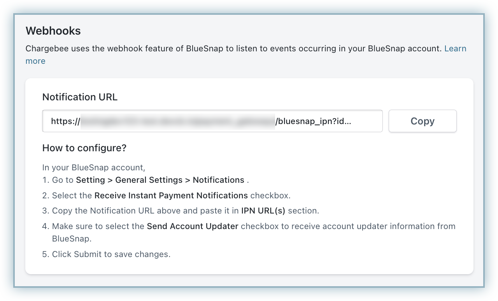
Task: Click the 'IPN URL(s)' bold text
Action: 263,211
